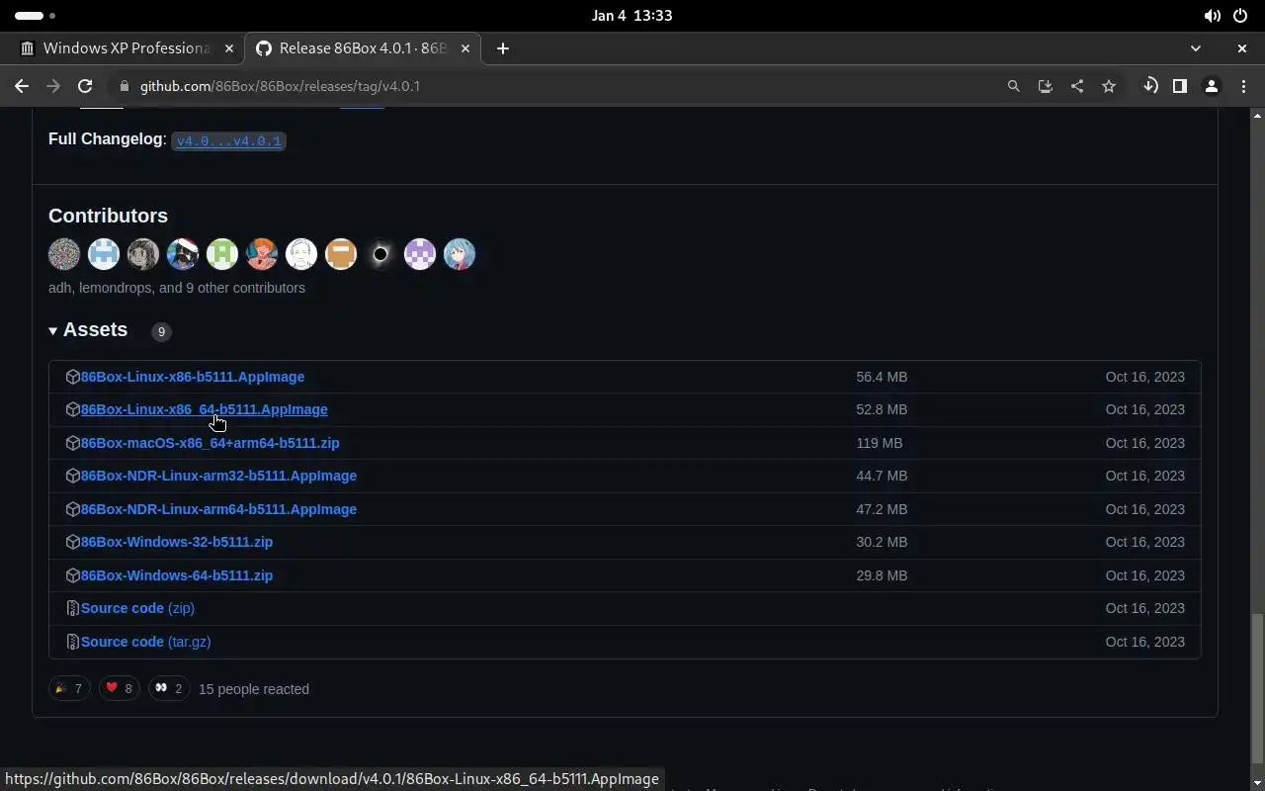The image size is (1265, 791).
Task: Download 86Box-macOS-x86_64+arm64-b5111.zip
Action: coord(210,443)
